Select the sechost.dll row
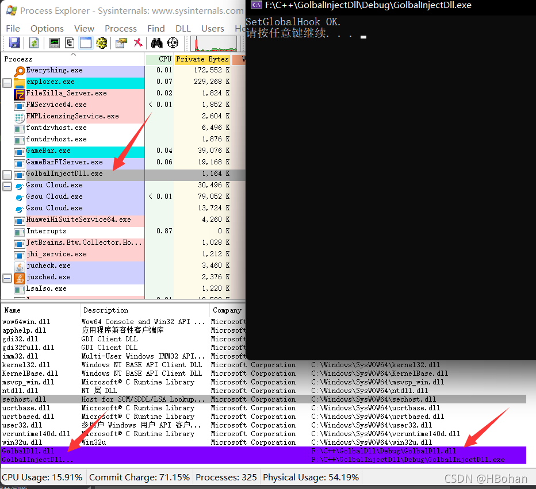This screenshot has width=536, height=489. click(x=263, y=399)
